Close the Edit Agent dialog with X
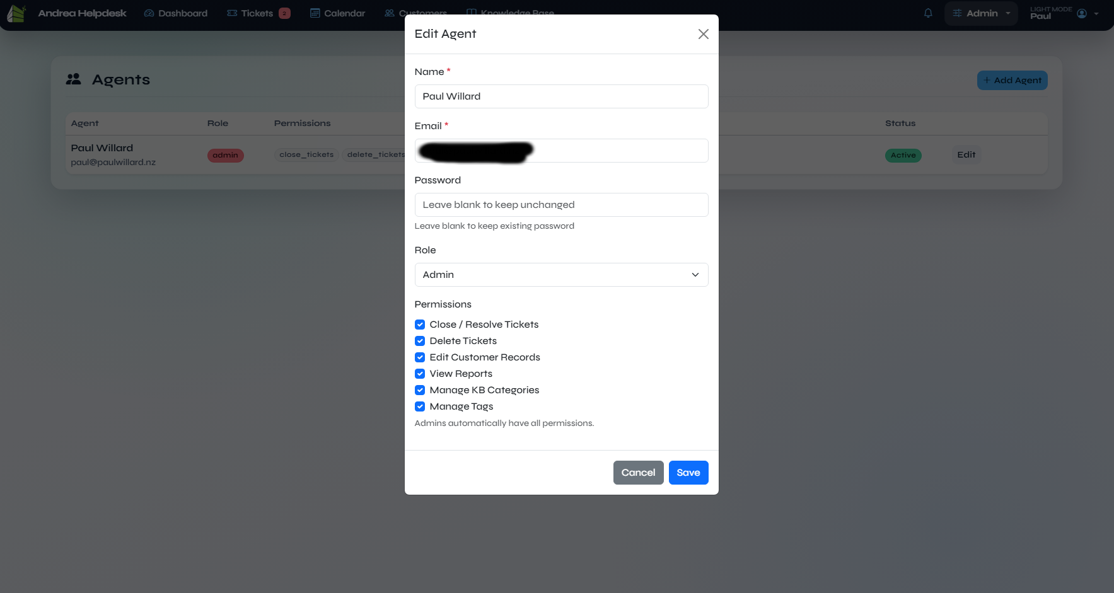The height and width of the screenshot is (593, 1114). [x=703, y=34]
